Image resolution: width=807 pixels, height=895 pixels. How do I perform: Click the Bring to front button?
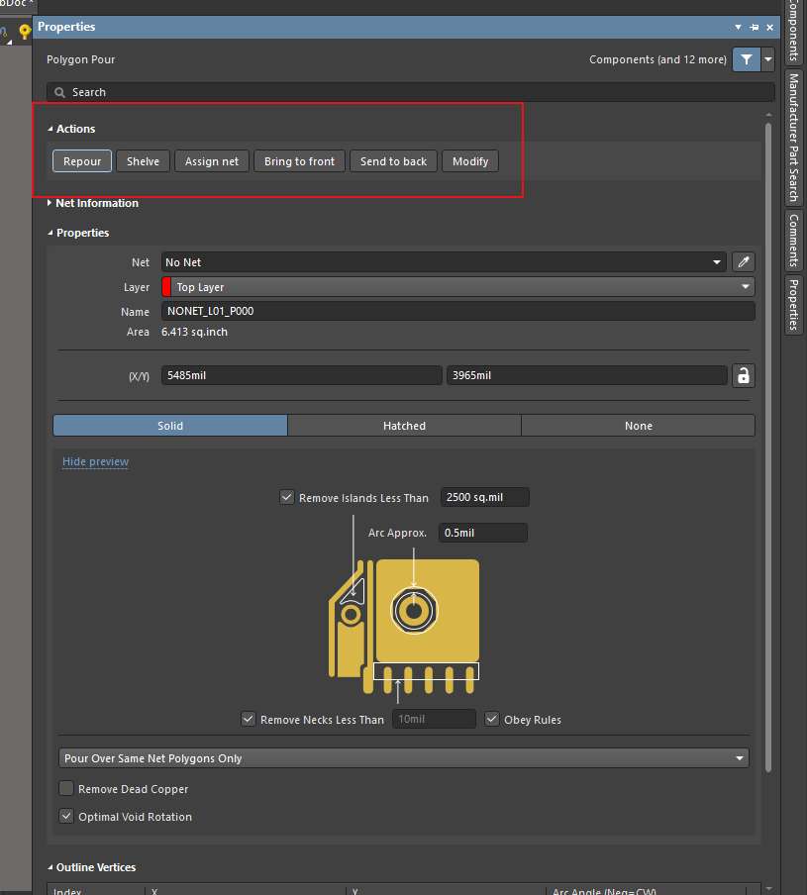(x=300, y=161)
